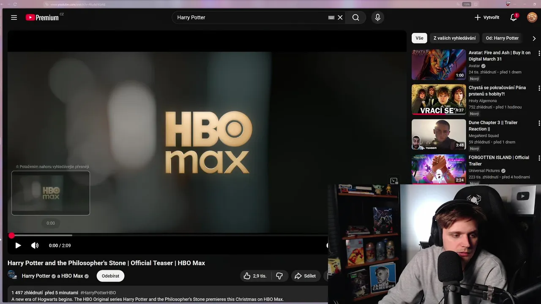Click the video title heading text
The image size is (541, 304).
click(106, 263)
